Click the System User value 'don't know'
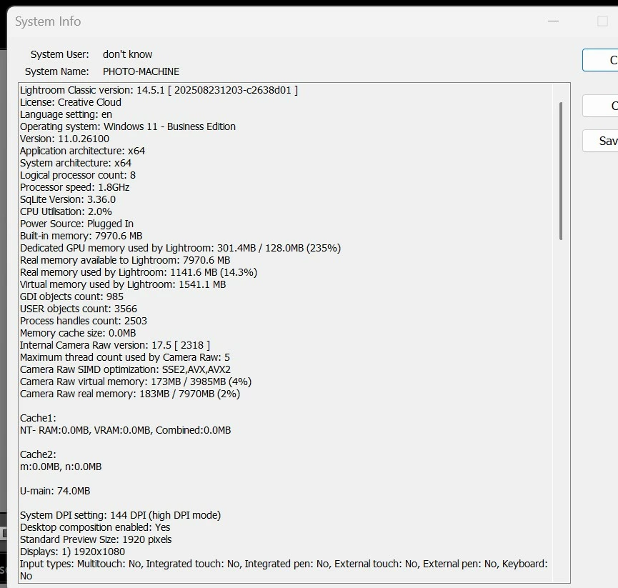 [127, 54]
